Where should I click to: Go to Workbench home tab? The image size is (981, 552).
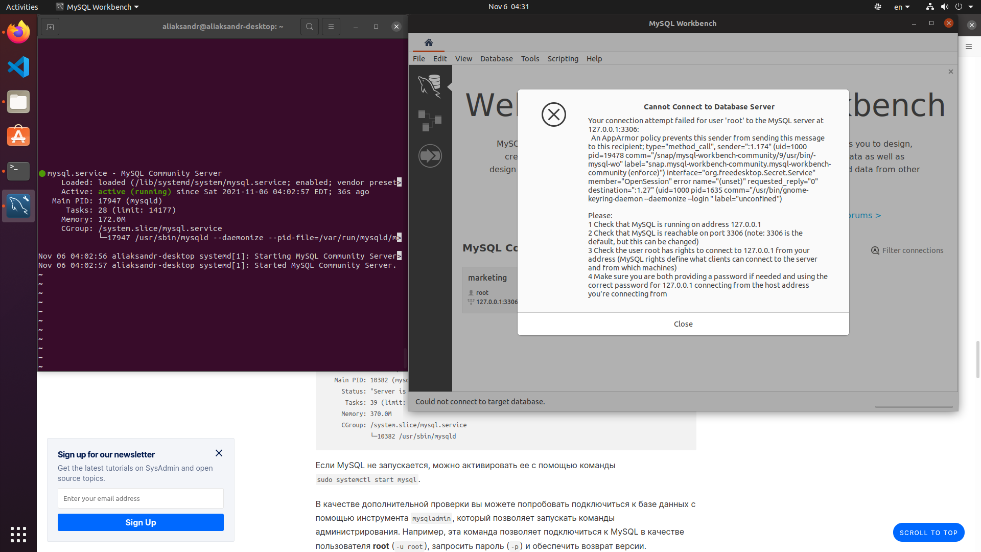point(429,42)
